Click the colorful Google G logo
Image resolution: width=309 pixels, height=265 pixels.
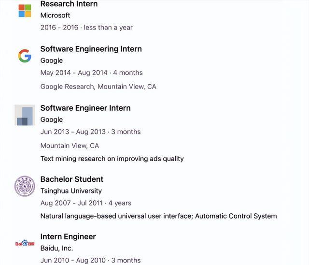coord(25,56)
